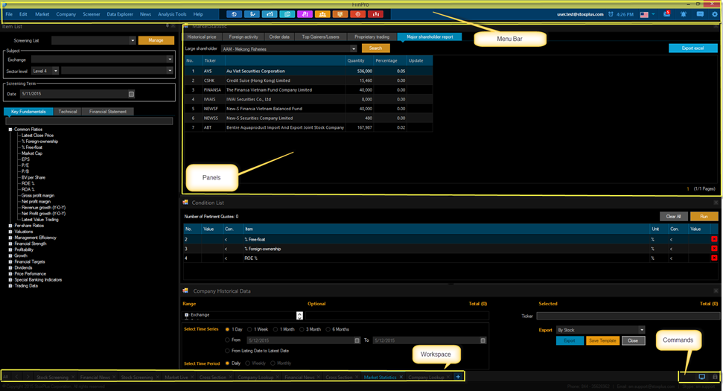Expand the Exchange node in Range
The height and width of the screenshot is (391, 723).
(187, 315)
